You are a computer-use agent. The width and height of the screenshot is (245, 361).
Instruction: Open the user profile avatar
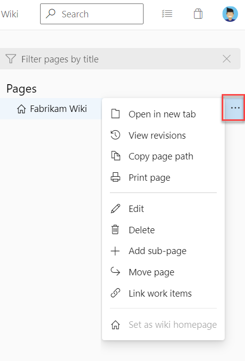click(230, 14)
